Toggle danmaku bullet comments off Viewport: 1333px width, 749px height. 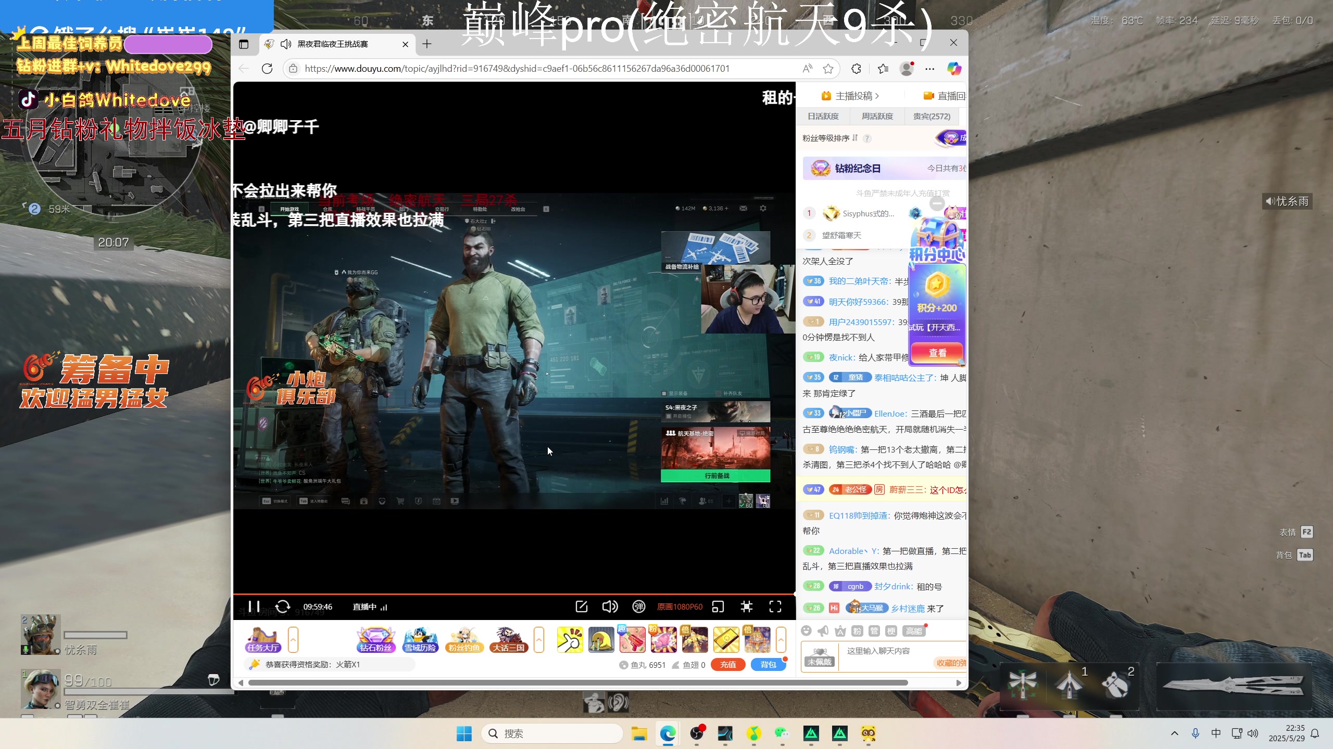tap(638, 606)
